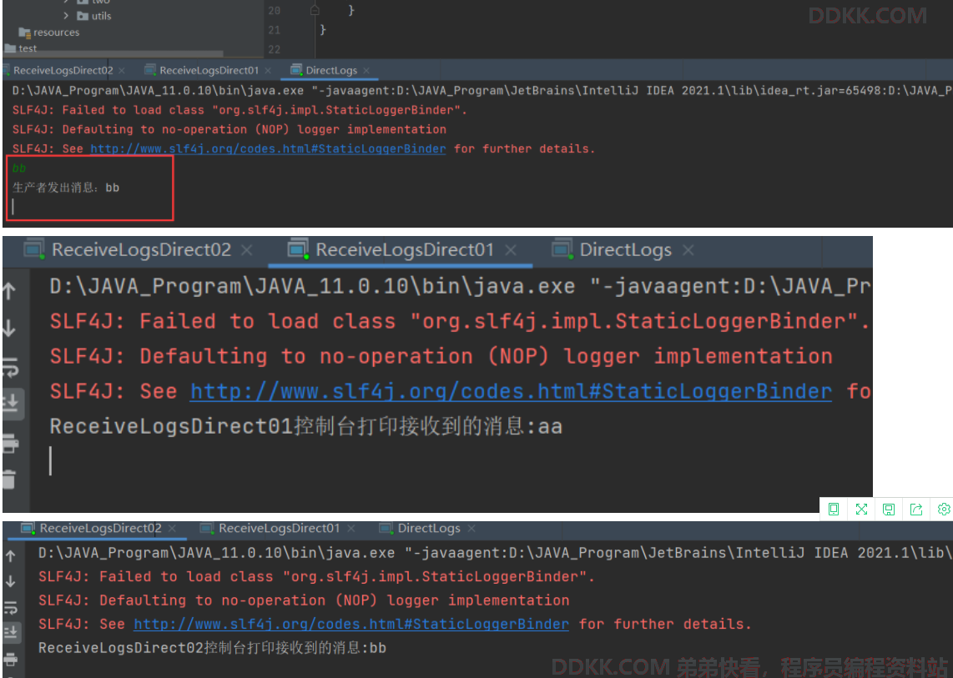Screen dimensions: 953x678
Task: Select the active DirectLogs tab in DirectLogs console
Action: click(x=331, y=71)
